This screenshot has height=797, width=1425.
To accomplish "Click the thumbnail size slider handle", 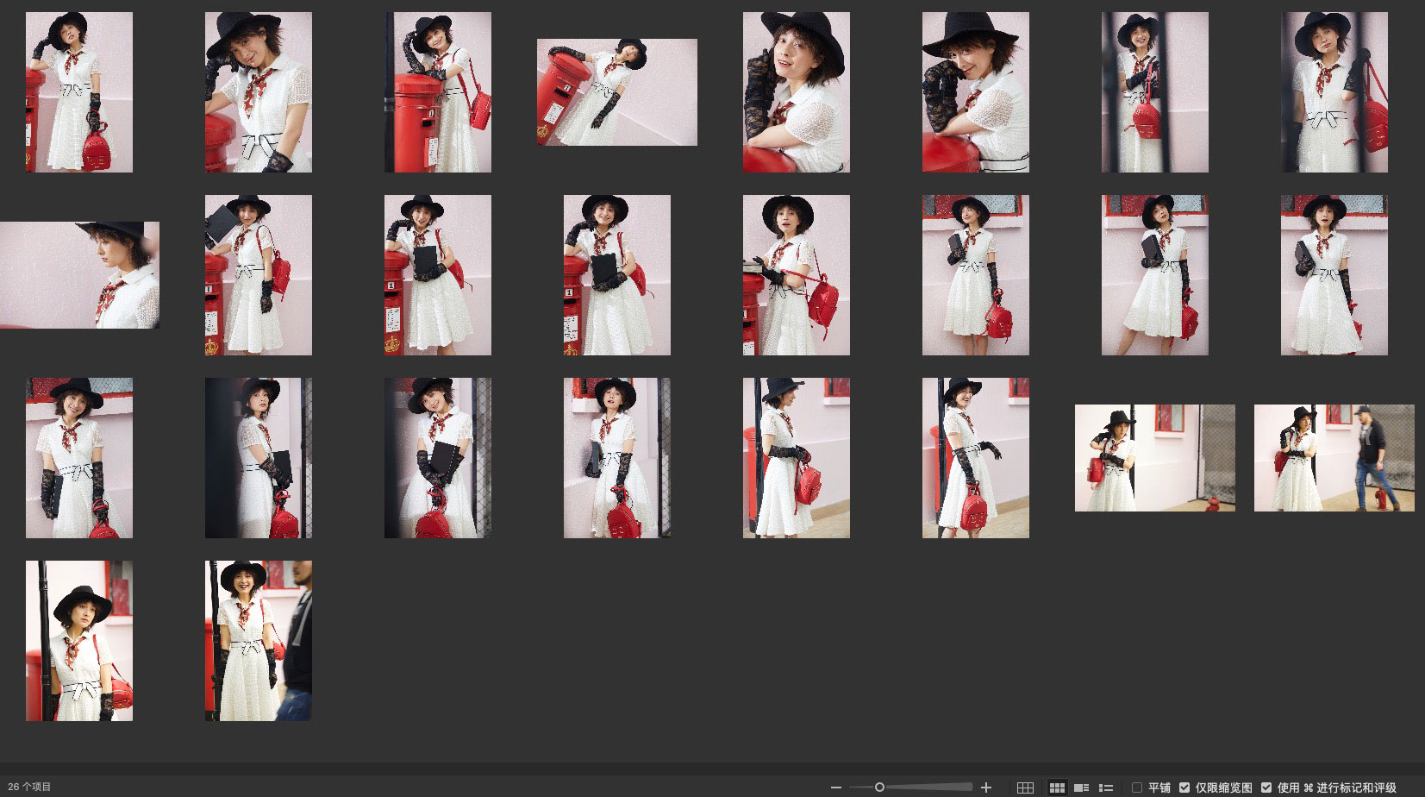I will 879,788.
